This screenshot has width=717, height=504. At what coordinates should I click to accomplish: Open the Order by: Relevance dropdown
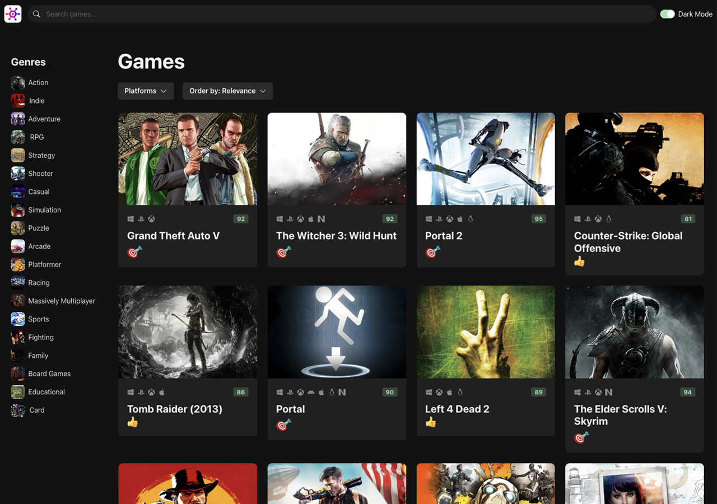[227, 91]
